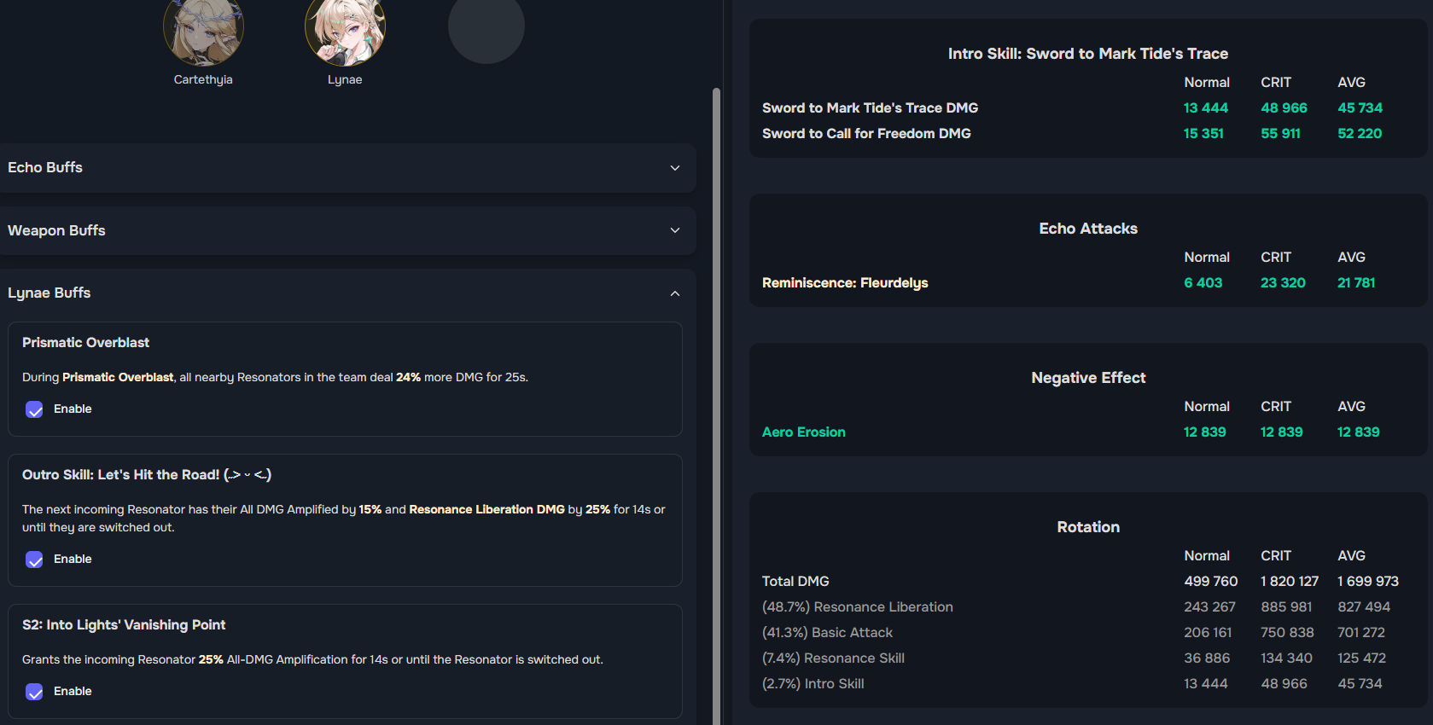Click the Reminiscence: Fleurdelys echo attack
The image size is (1433, 725).
tap(844, 283)
